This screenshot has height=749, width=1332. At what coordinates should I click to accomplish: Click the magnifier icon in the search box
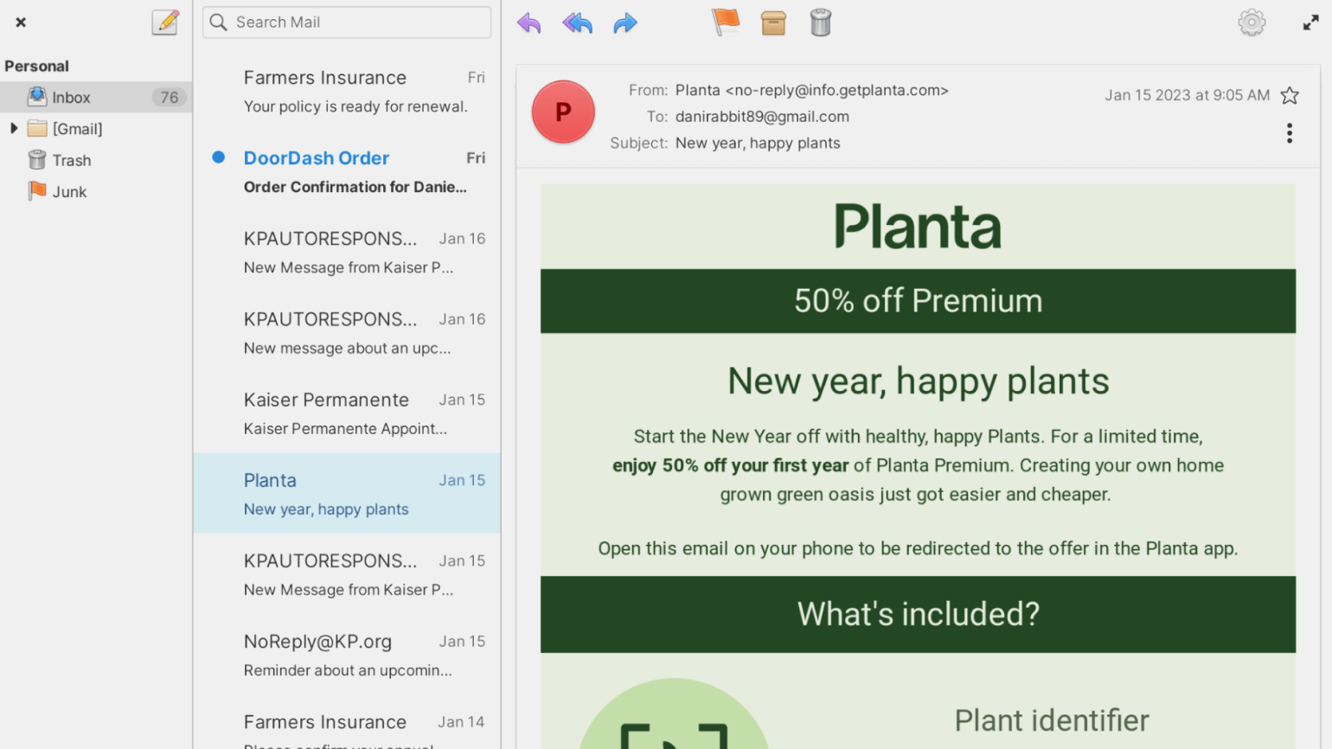coord(219,22)
